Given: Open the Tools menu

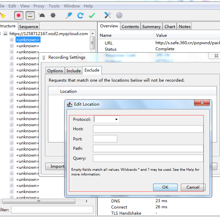Looking at the screenshot, I should pyautogui.click(x=54, y=6).
